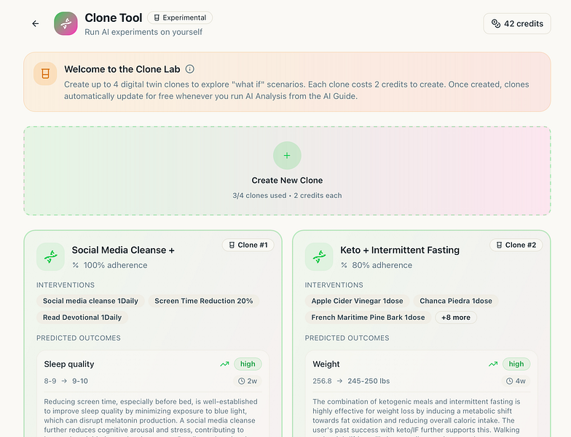This screenshot has width=571, height=437.
Task: Click the clock icon next to 4w
Action: tap(510, 381)
